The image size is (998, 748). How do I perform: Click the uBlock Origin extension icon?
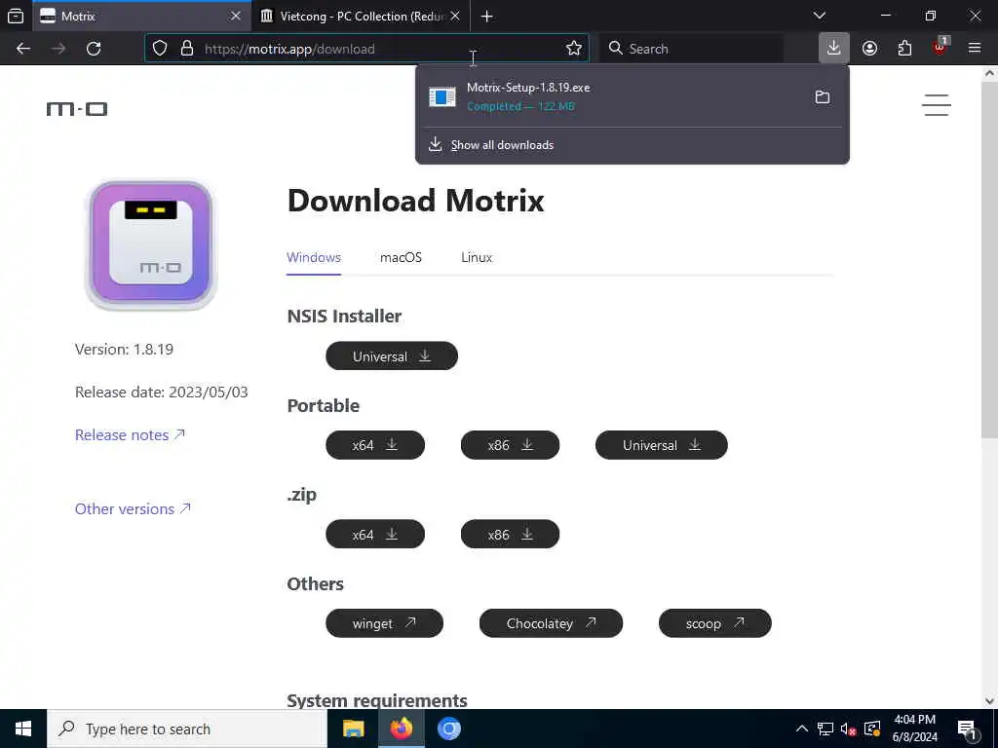click(x=940, y=47)
